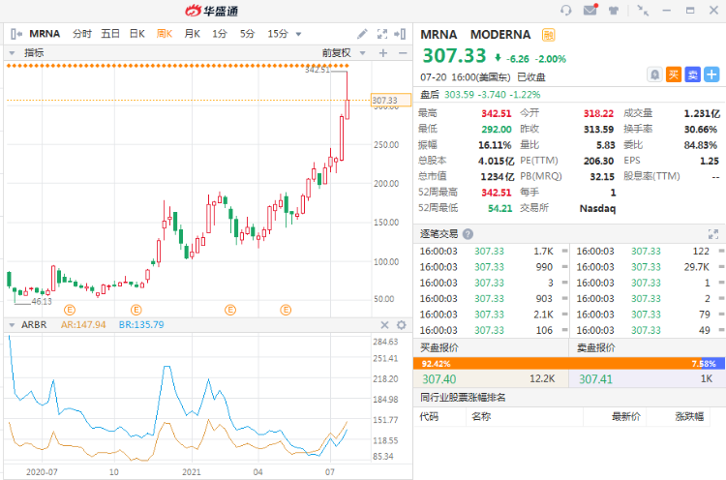The height and width of the screenshot is (480, 726).
Task: Switch to 1分 one-minute chart tab
Action: click(x=220, y=34)
